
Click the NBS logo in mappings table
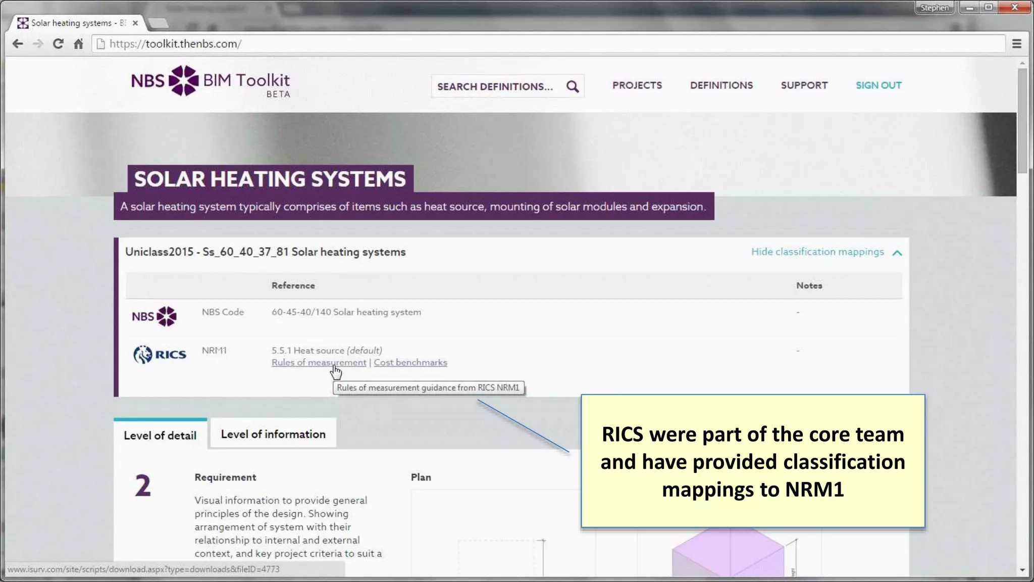tap(154, 316)
